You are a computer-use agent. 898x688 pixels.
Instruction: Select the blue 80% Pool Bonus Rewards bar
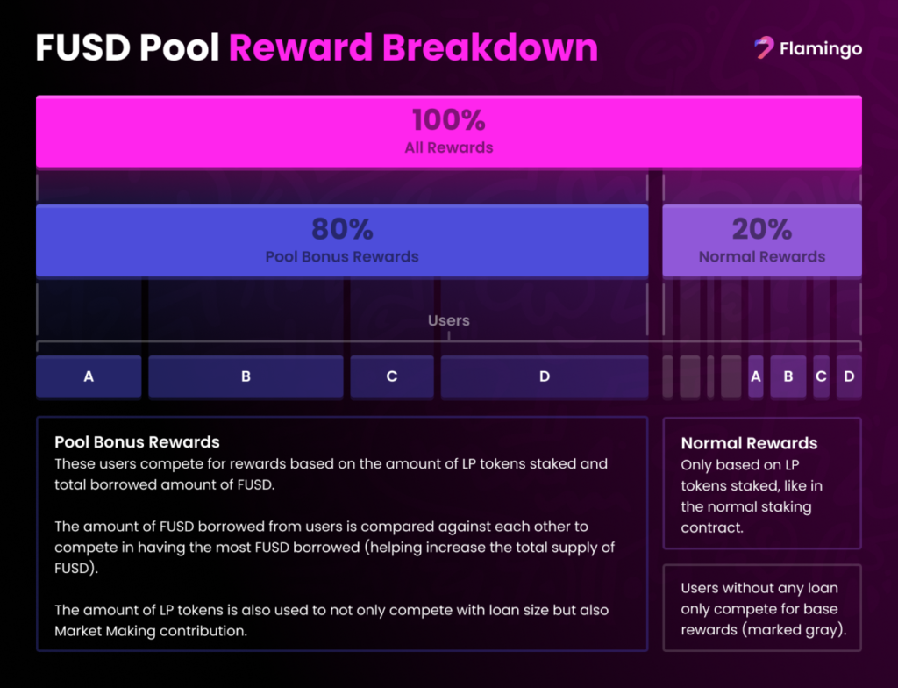[342, 240]
